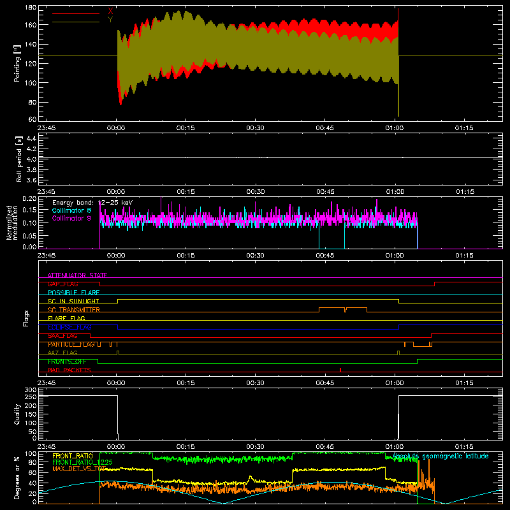The image size is (510, 510).
Task: Click the yellow FRONT_RATIO legend entry
Action: click(73, 456)
